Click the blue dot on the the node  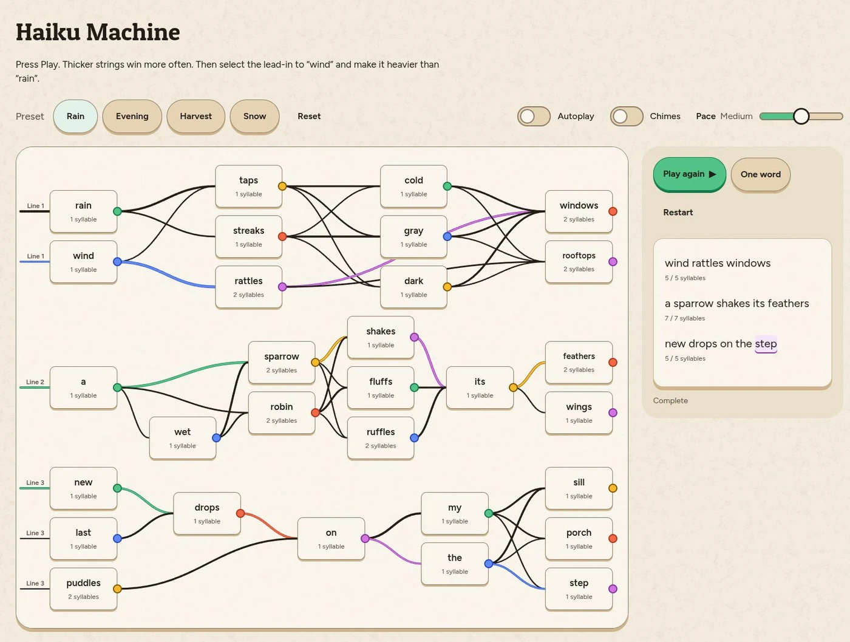(489, 564)
